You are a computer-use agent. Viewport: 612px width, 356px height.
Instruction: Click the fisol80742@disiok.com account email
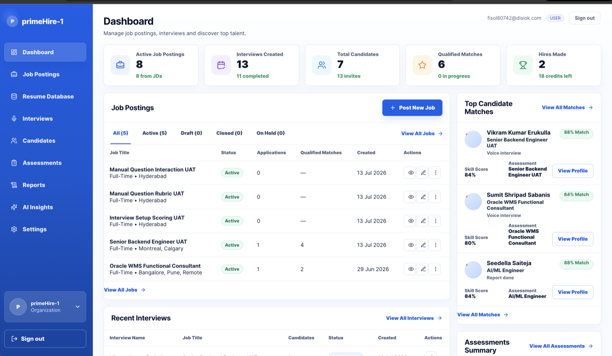tap(514, 18)
